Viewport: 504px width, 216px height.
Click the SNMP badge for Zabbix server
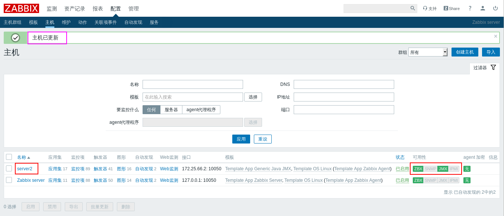point(430,180)
